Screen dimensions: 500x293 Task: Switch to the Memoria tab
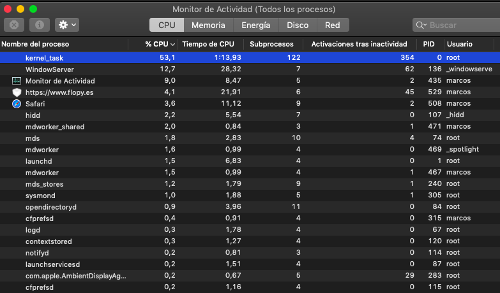[x=208, y=25]
